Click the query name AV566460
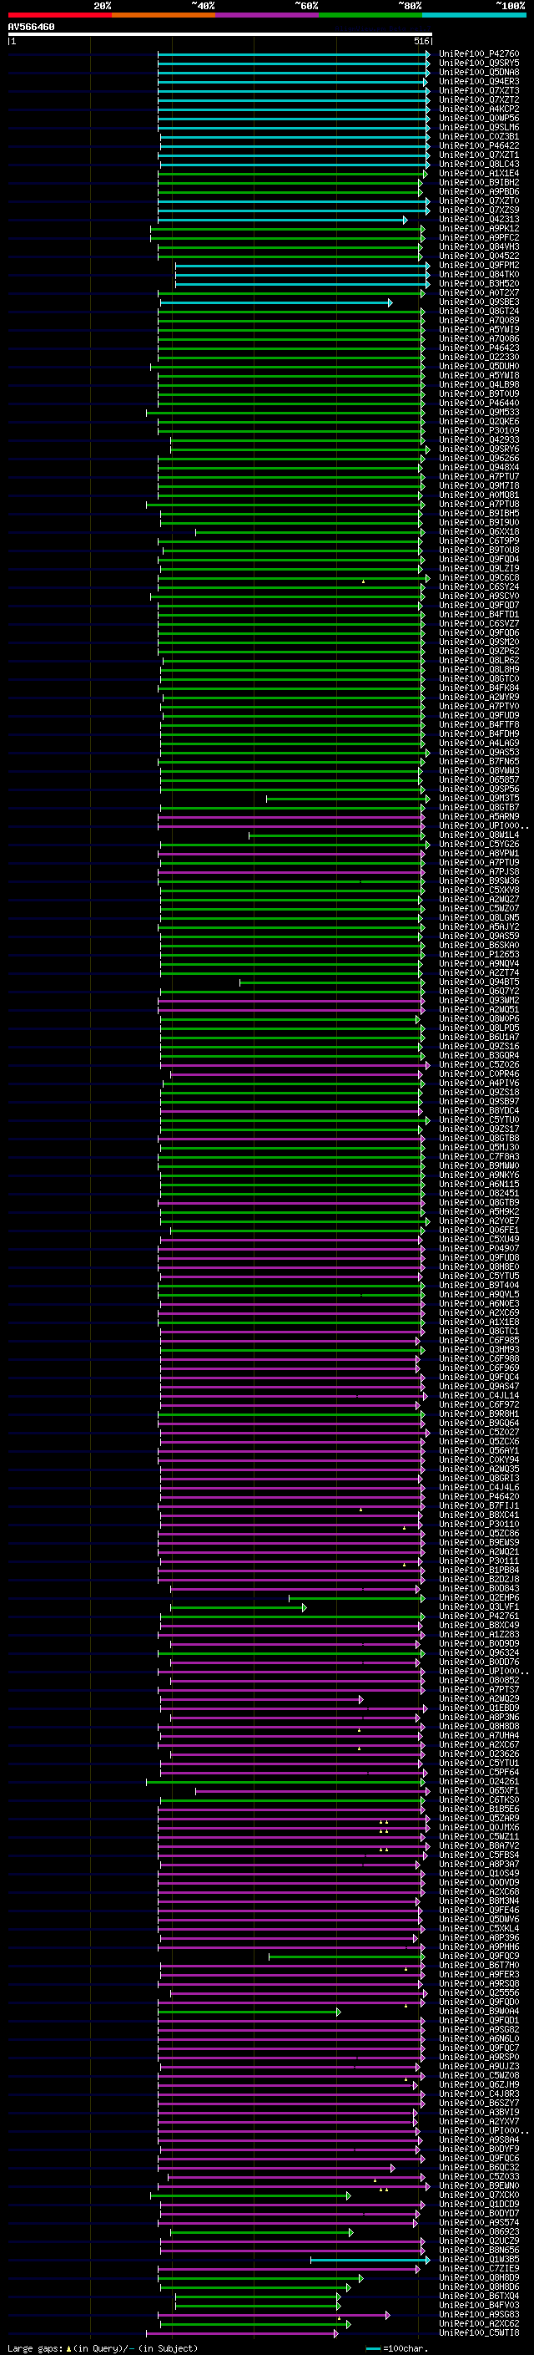Image resolution: width=534 pixels, height=2355 pixels. tap(31, 28)
